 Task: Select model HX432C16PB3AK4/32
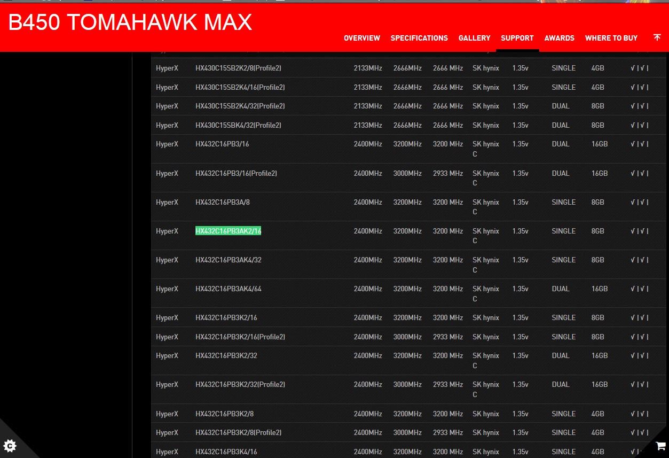229,260
